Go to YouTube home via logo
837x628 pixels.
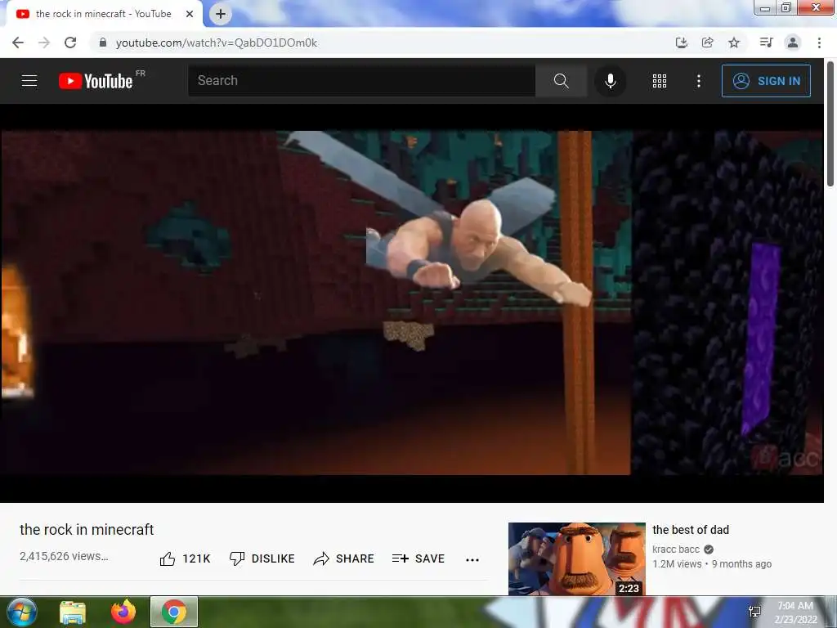coord(96,81)
